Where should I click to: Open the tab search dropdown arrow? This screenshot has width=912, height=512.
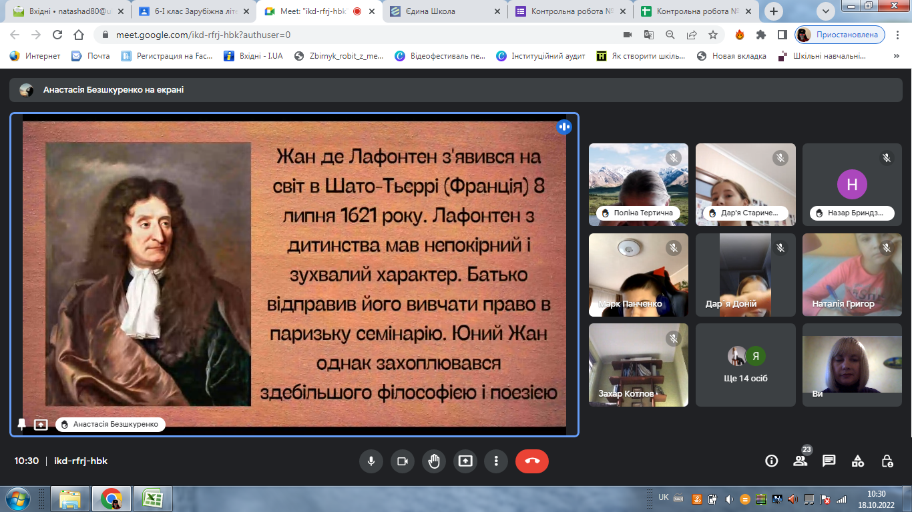point(827,11)
